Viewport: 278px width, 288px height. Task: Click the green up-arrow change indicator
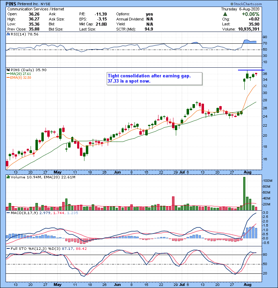point(225,14)
